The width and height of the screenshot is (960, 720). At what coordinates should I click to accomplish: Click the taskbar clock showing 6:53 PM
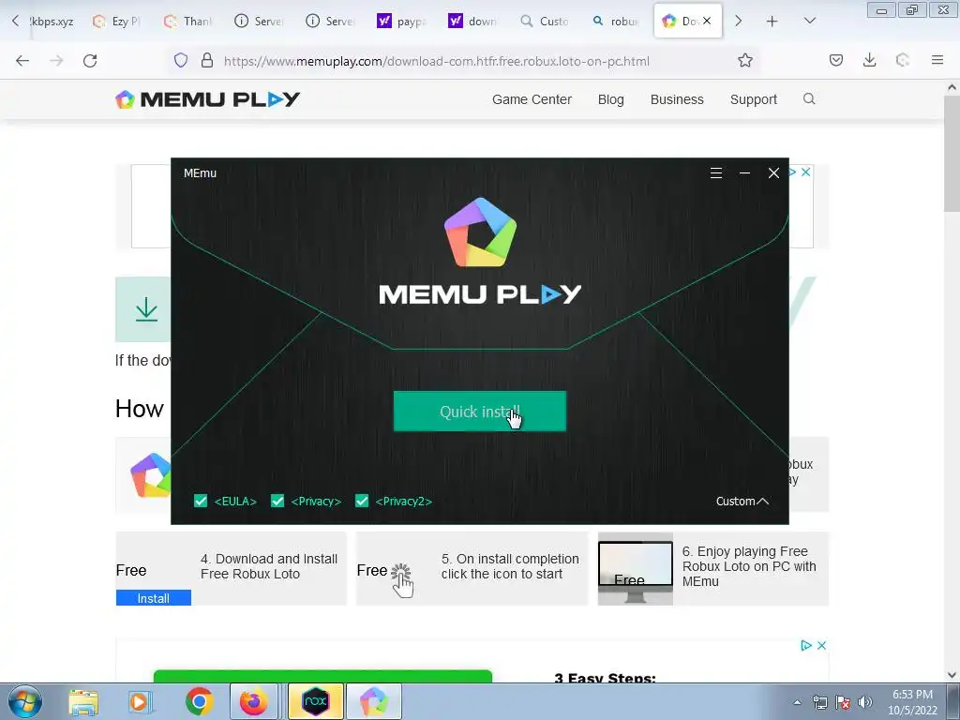pyautogui.click(x=912, y=702)
